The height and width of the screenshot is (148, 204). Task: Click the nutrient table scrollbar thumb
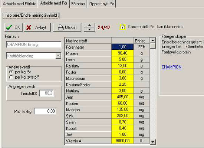(x=153, y=46)
